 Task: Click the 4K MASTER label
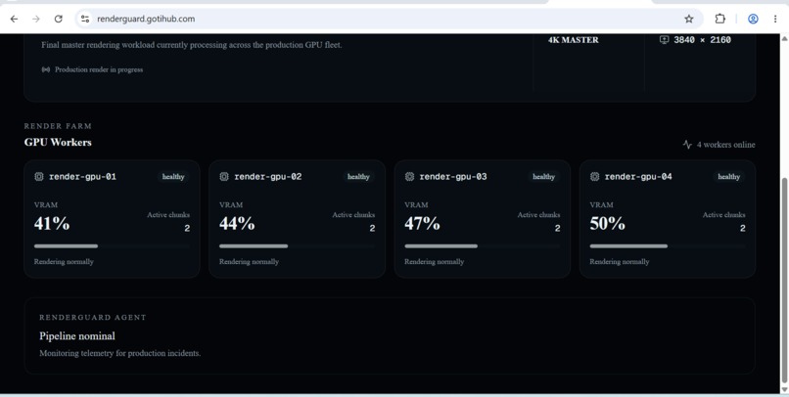pyautogui.click(x=573, y=40)
